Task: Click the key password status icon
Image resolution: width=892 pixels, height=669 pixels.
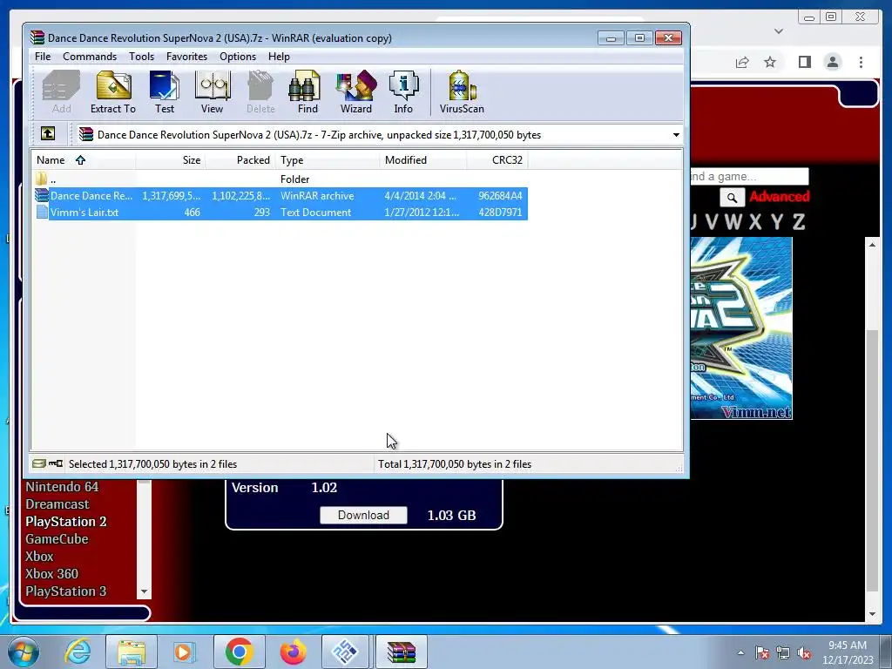Action: 56,463
